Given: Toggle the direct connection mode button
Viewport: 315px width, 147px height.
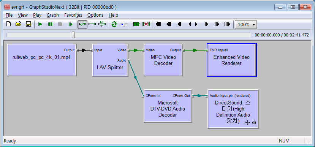Looking at the screenshot, I should coord(92,24).
